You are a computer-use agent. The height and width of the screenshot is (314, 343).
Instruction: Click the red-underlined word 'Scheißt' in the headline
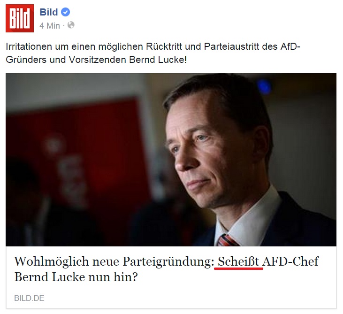point(238,261)
